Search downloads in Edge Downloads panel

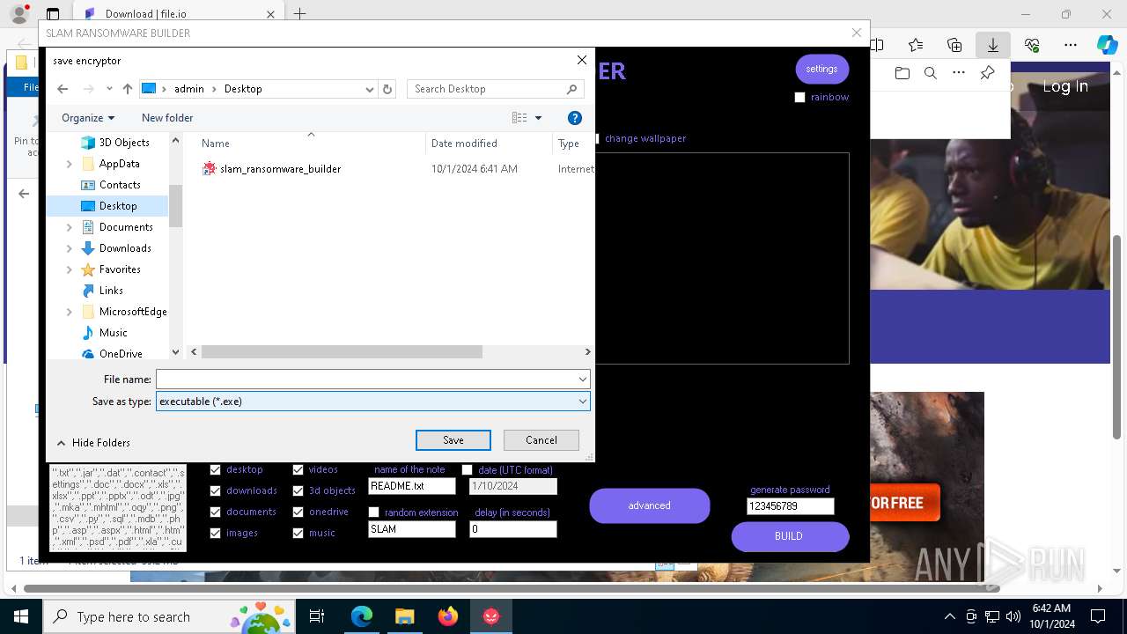[x=930, y=73]
